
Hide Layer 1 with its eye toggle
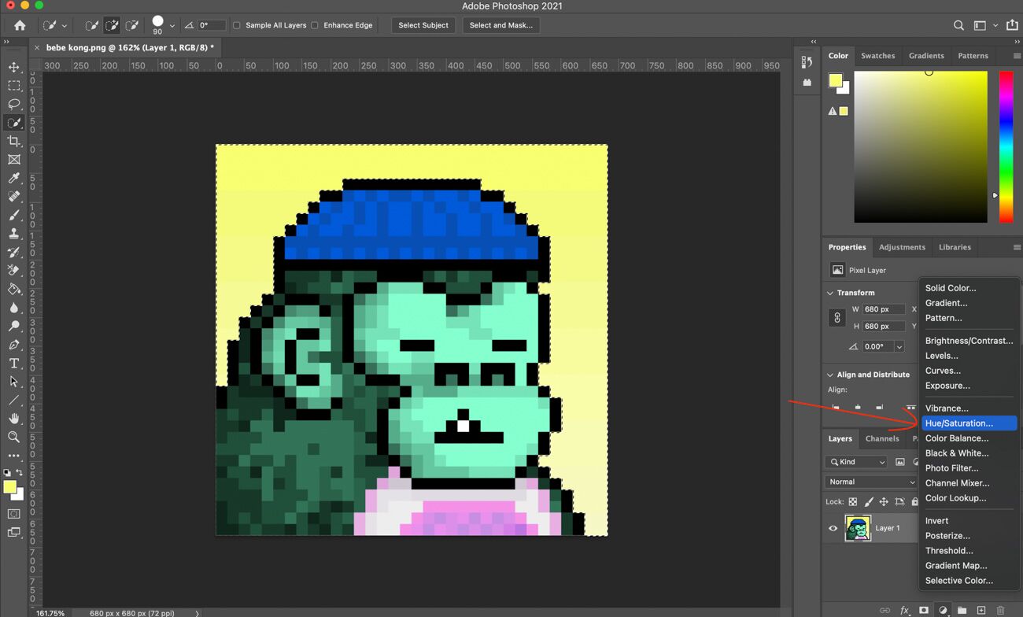pyautogui.click(x=833, y=528)
